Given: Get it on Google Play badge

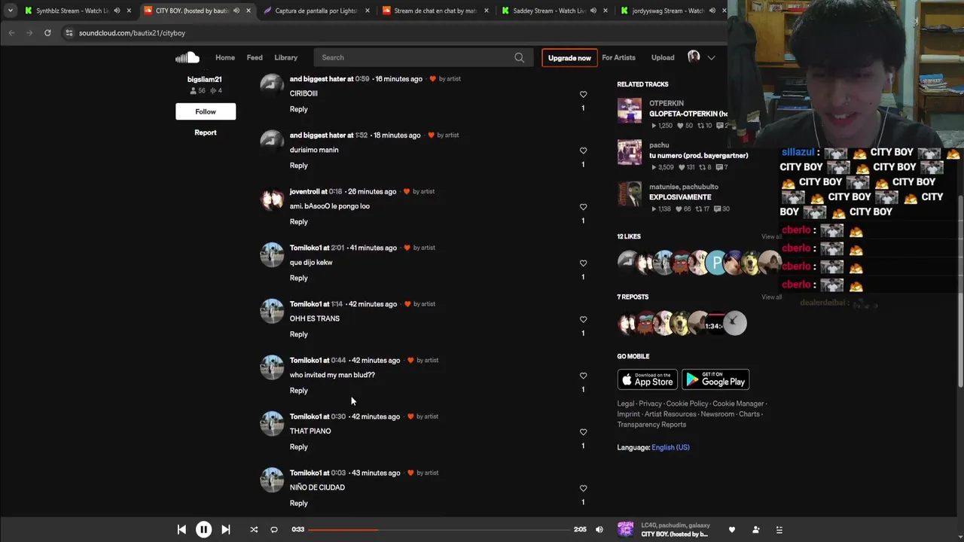Looking at the screenshot, I should pos(715,379).
